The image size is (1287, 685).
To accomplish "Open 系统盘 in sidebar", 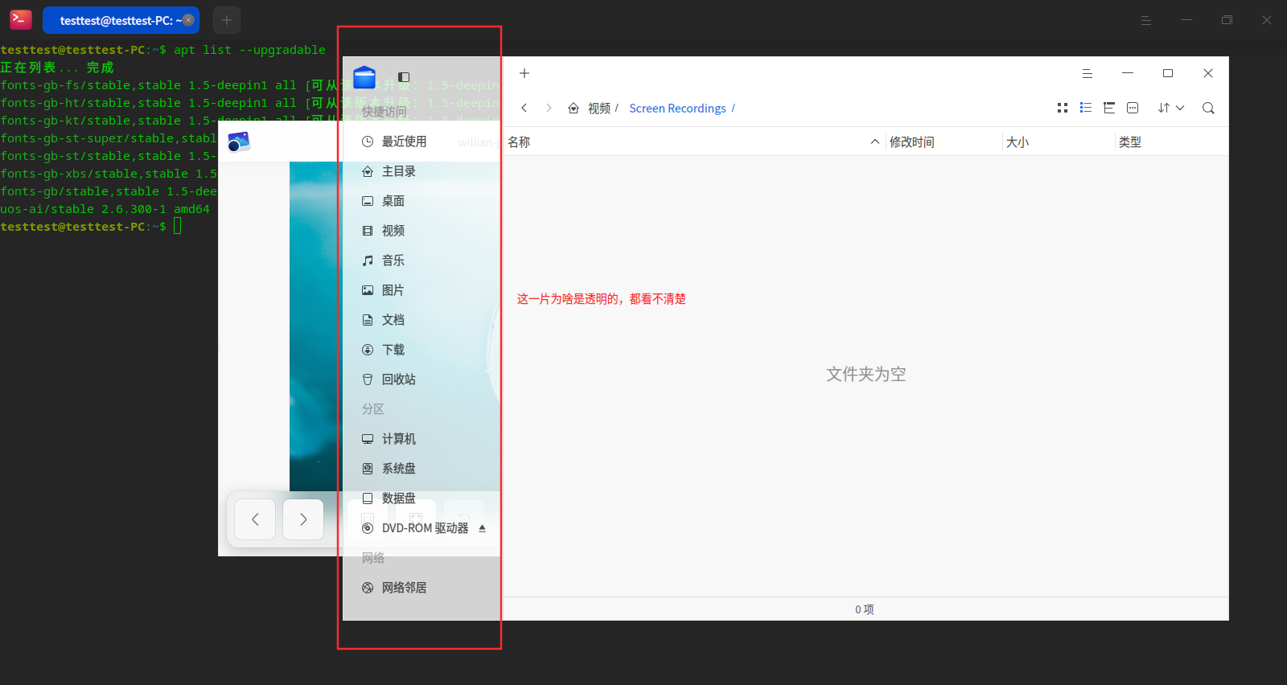I will pos(421,469).
